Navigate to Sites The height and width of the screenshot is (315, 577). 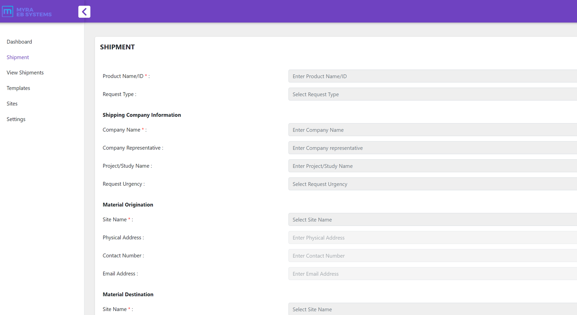tap(12, 104)
